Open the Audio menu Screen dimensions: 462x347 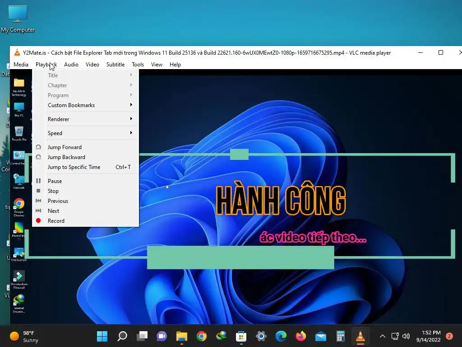click(71, 65)
